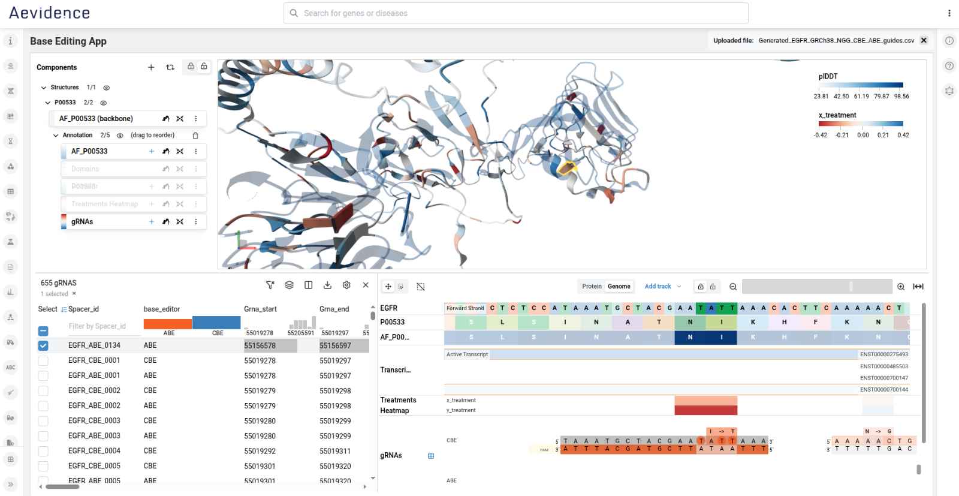This screenshot has width=959, height=496.
Task: Clear the 1 selected gRNA
Action: click(x=74, y=294)
